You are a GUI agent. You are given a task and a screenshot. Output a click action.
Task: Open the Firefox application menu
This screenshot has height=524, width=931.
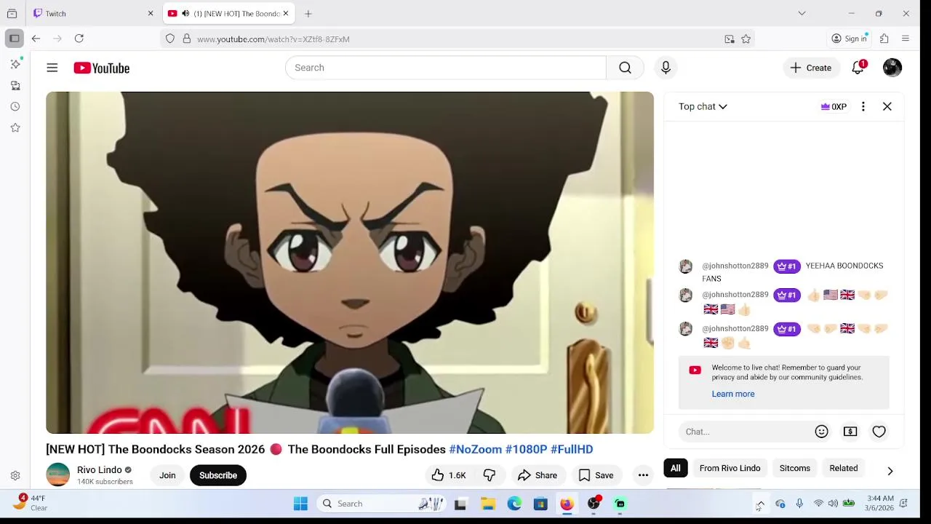pyautogui.click(x=906, y=39)
